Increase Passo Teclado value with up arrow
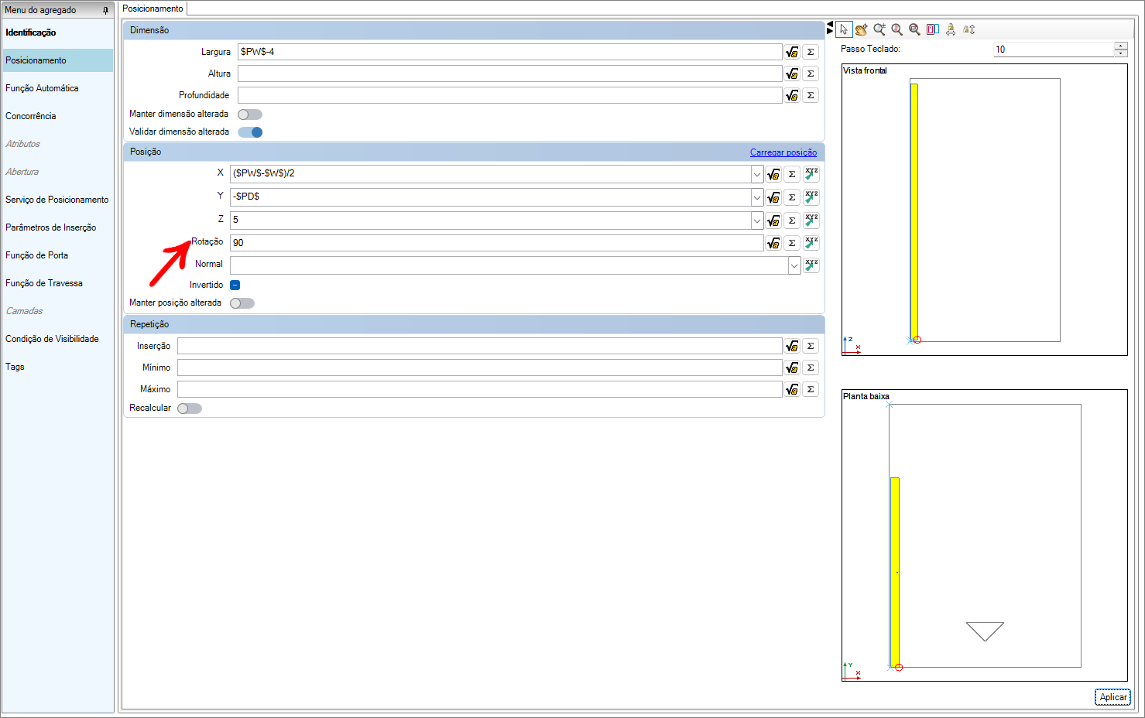The width and height of the screenshot is (1145, 718). click(1121, 46)
